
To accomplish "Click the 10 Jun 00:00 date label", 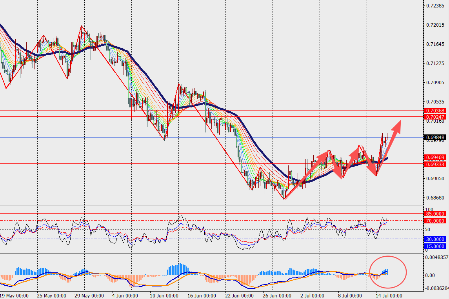I will 164,295.
